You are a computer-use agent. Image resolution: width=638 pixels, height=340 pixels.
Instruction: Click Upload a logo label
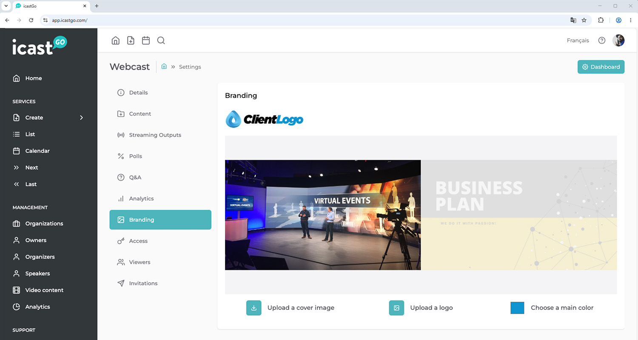pos(431,308)
